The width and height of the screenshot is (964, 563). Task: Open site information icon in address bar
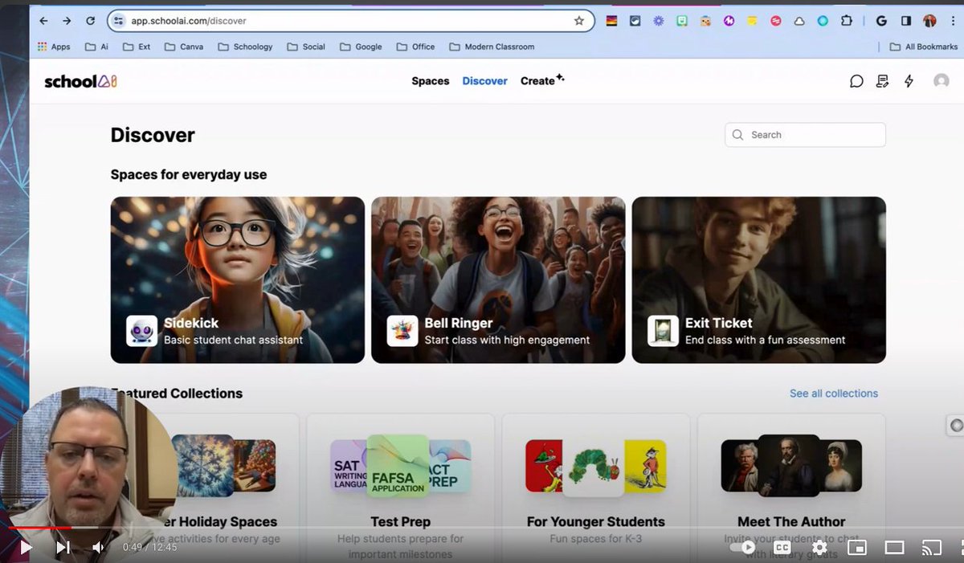click(118, 21)
